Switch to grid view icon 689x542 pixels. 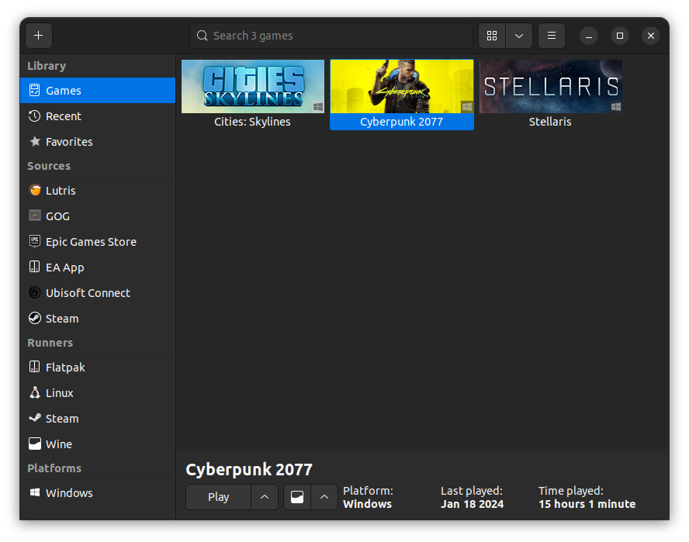click(492, 36)
